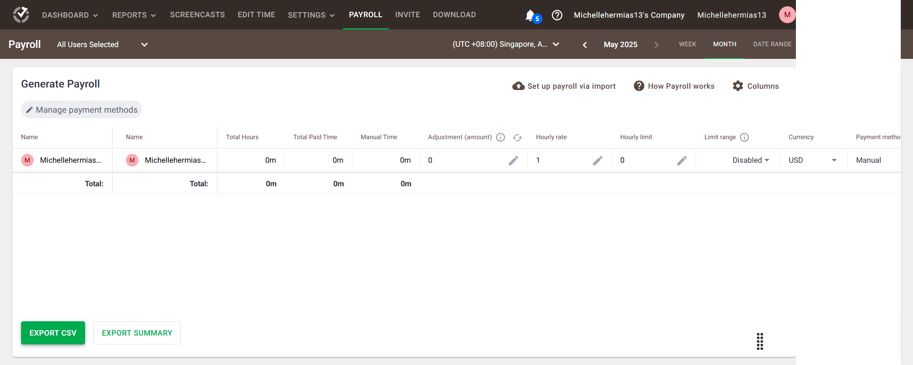The height and width of the screenshot is (365, 913).
Task: Click the Currency column header
Action: [801, 137]
